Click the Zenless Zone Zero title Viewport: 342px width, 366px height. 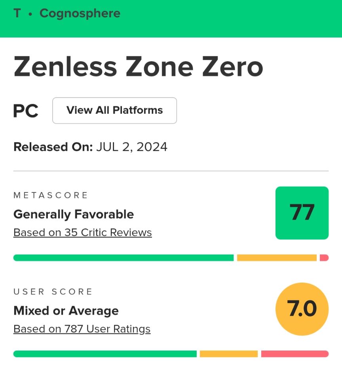[x=139, y=67]
